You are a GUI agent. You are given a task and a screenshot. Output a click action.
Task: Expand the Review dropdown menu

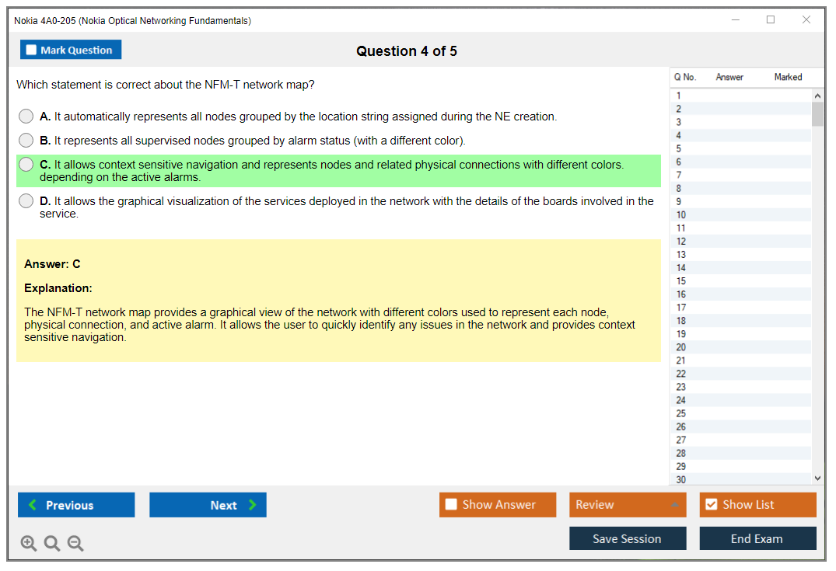point(673,505)
